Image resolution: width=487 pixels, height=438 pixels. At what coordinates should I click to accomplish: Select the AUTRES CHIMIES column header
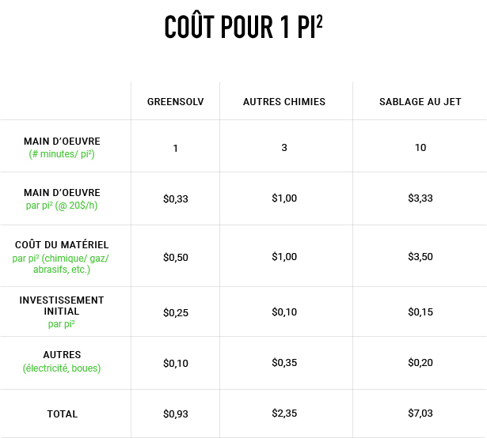(283, 102)
